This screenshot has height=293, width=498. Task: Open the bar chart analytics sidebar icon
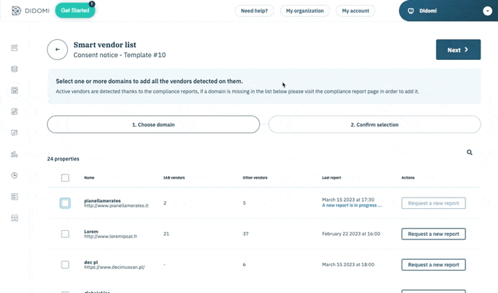14,154
